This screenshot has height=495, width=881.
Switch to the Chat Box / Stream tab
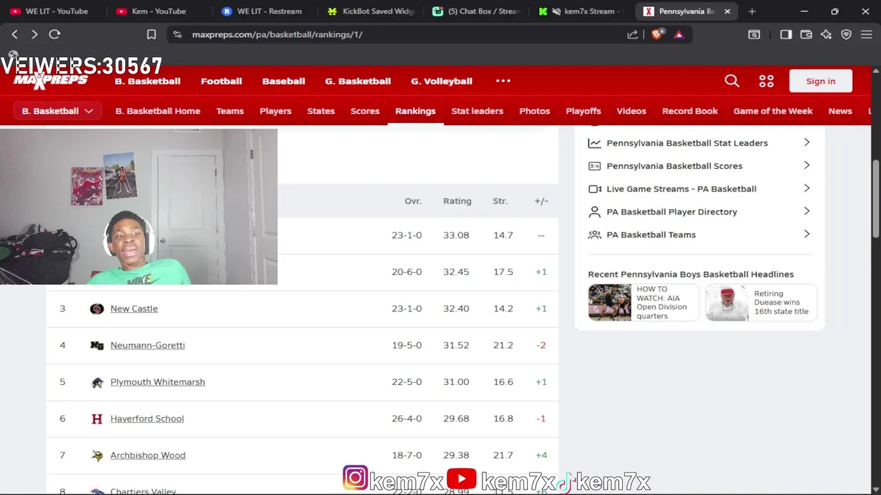[x=476, y=11]
